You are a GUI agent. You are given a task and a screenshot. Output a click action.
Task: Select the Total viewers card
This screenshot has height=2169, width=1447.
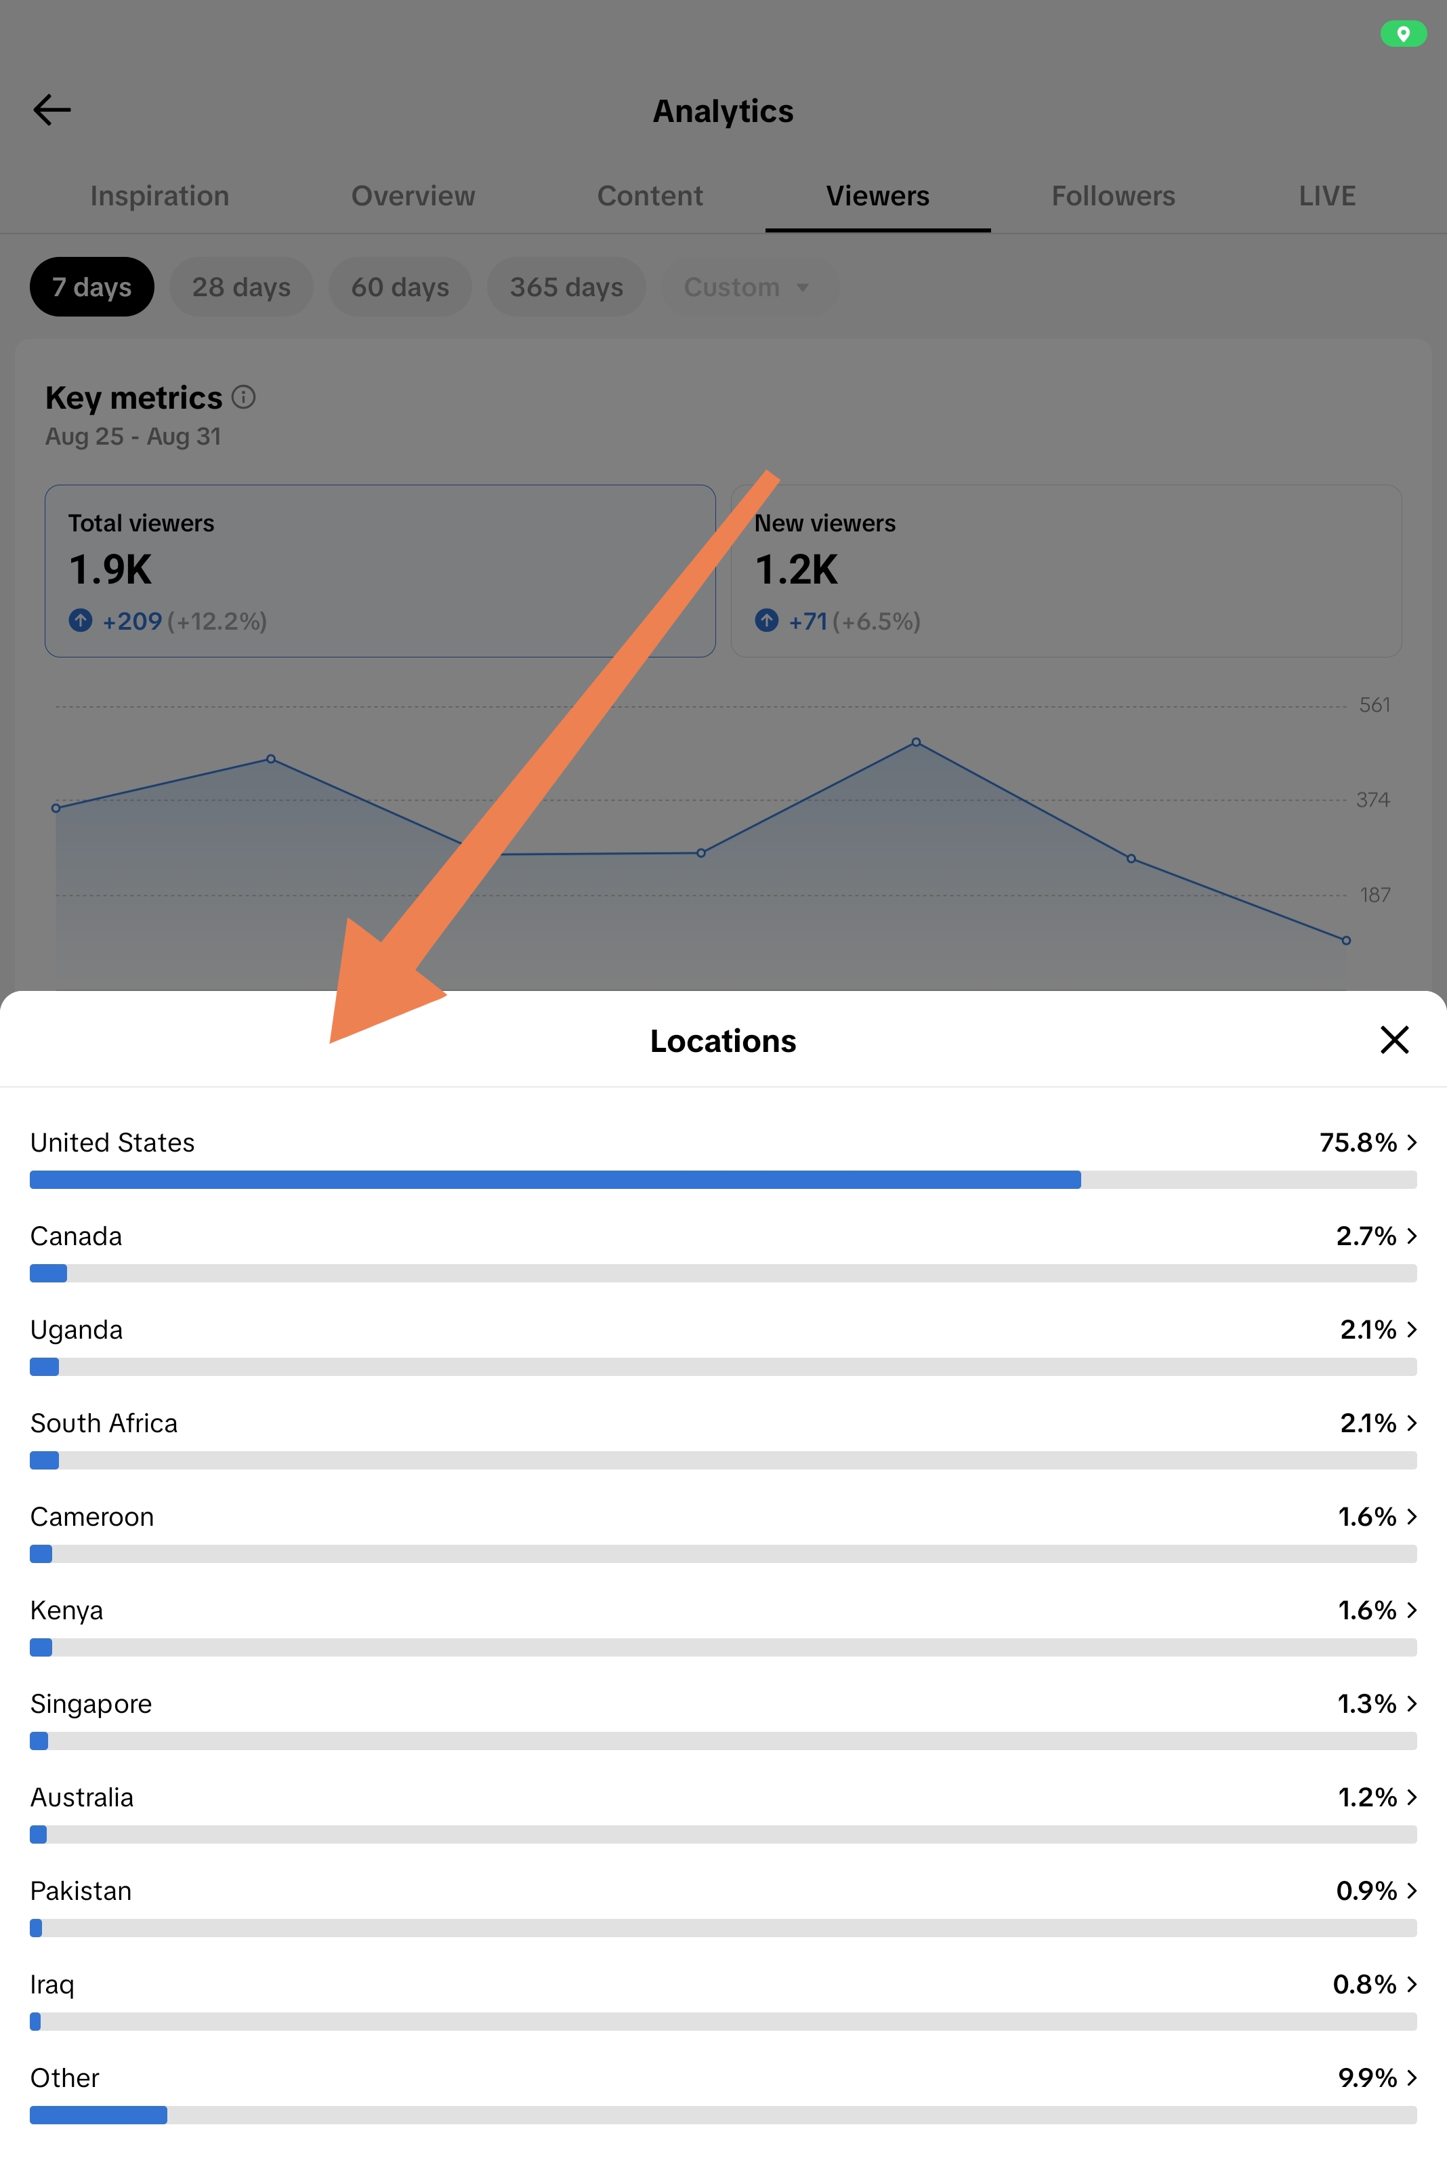point(380,571)
